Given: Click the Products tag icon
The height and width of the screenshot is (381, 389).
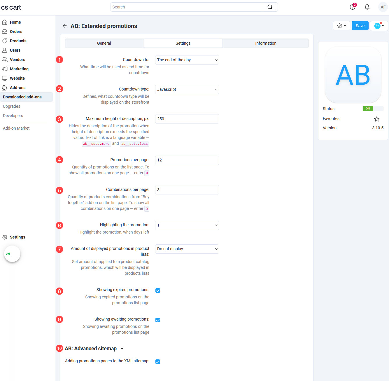Looking at the screenshot, I should [5, 41].
